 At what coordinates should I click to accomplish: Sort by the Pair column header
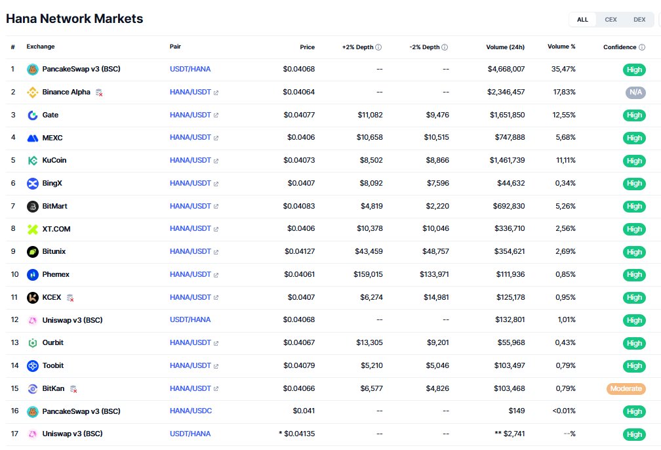pyautogui.click(x=175, y=47)
